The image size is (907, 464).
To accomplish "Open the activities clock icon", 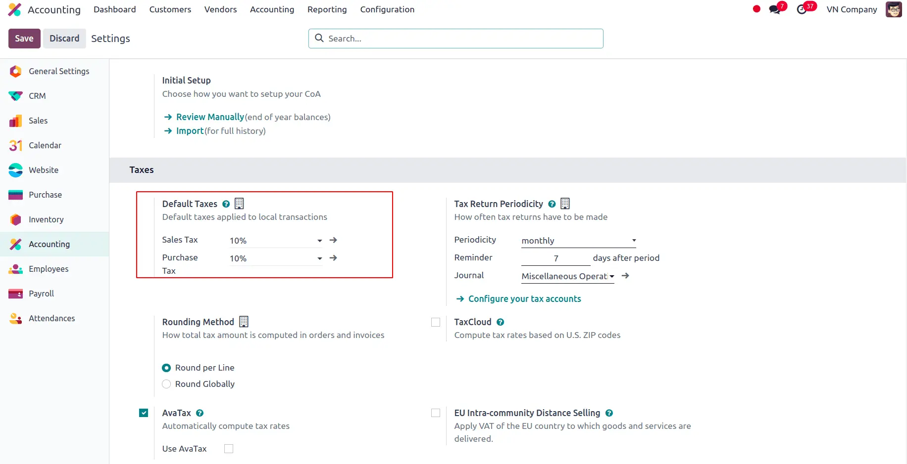I will coord(802,9).
